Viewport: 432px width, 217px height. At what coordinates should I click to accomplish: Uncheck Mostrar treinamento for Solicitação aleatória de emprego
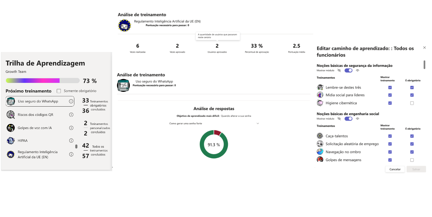[x=390, y=144]
